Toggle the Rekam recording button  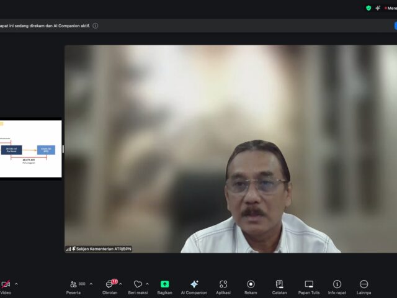point(251,284)
